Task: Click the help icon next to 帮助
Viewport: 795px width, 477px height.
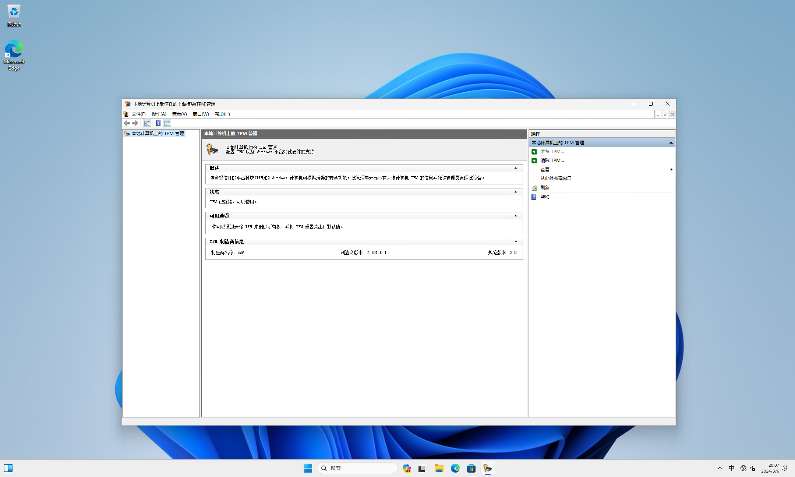Action: (534, 197)
